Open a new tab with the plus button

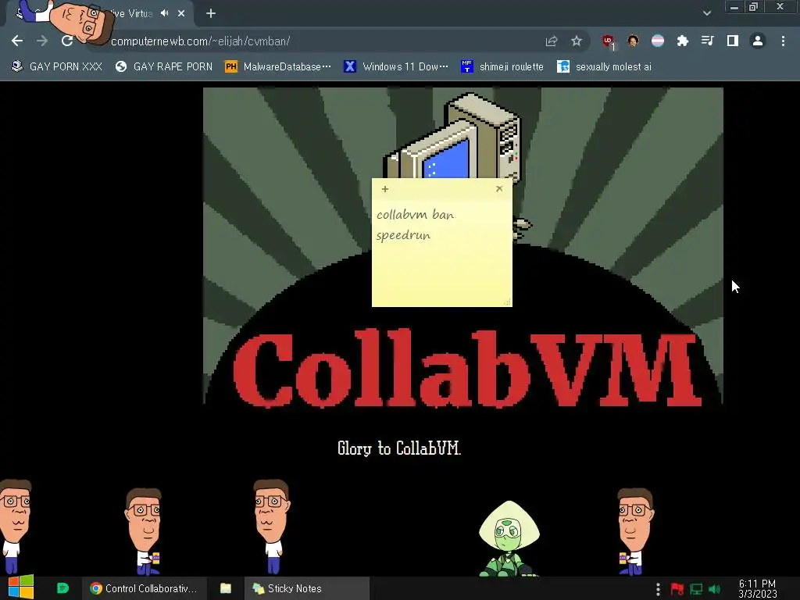[x=211, y=13]
